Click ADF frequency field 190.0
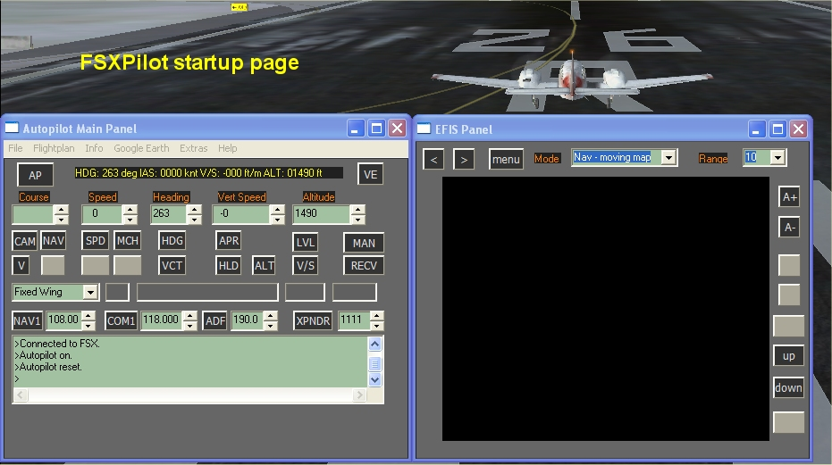 (247, 320)
